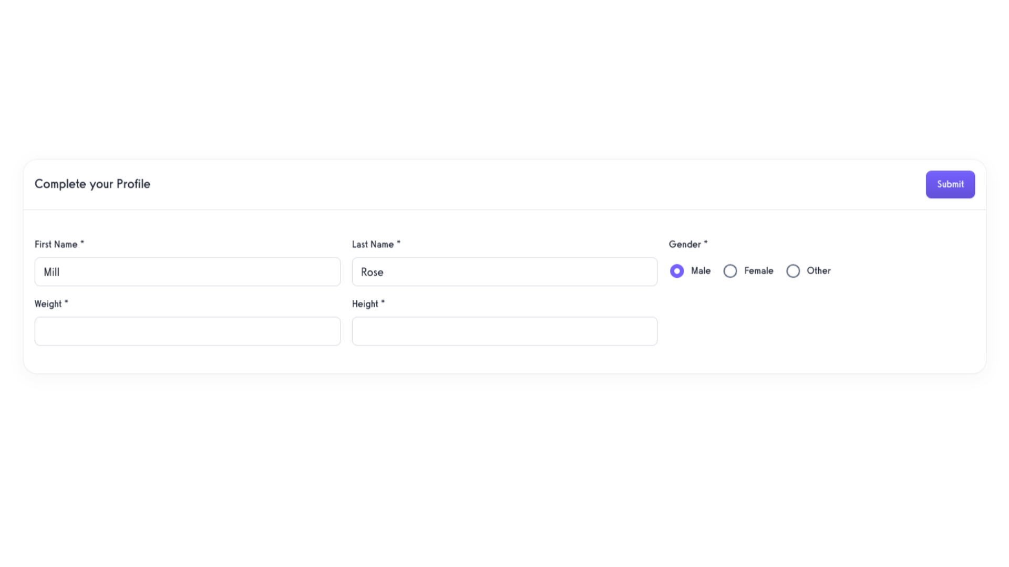The image size is (1009, 567).
Task: Click the Last Name label
Action: click(373, 244)
